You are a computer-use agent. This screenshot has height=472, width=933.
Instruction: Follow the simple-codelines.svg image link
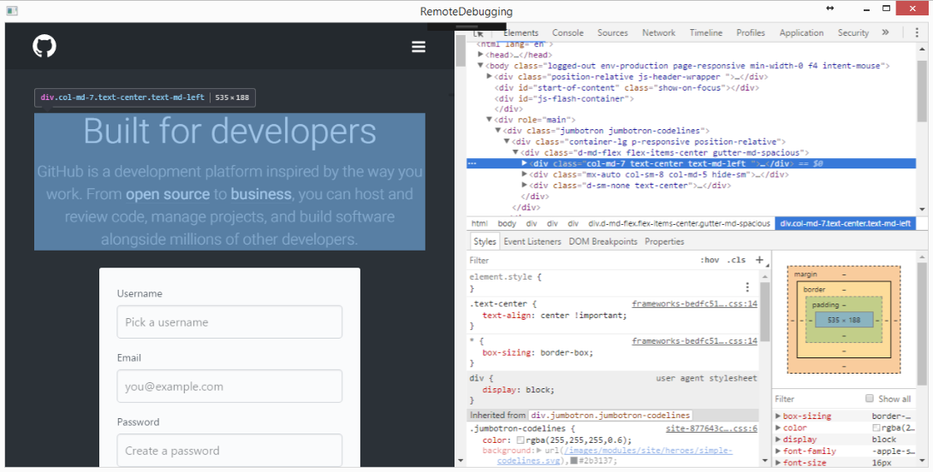615,456
